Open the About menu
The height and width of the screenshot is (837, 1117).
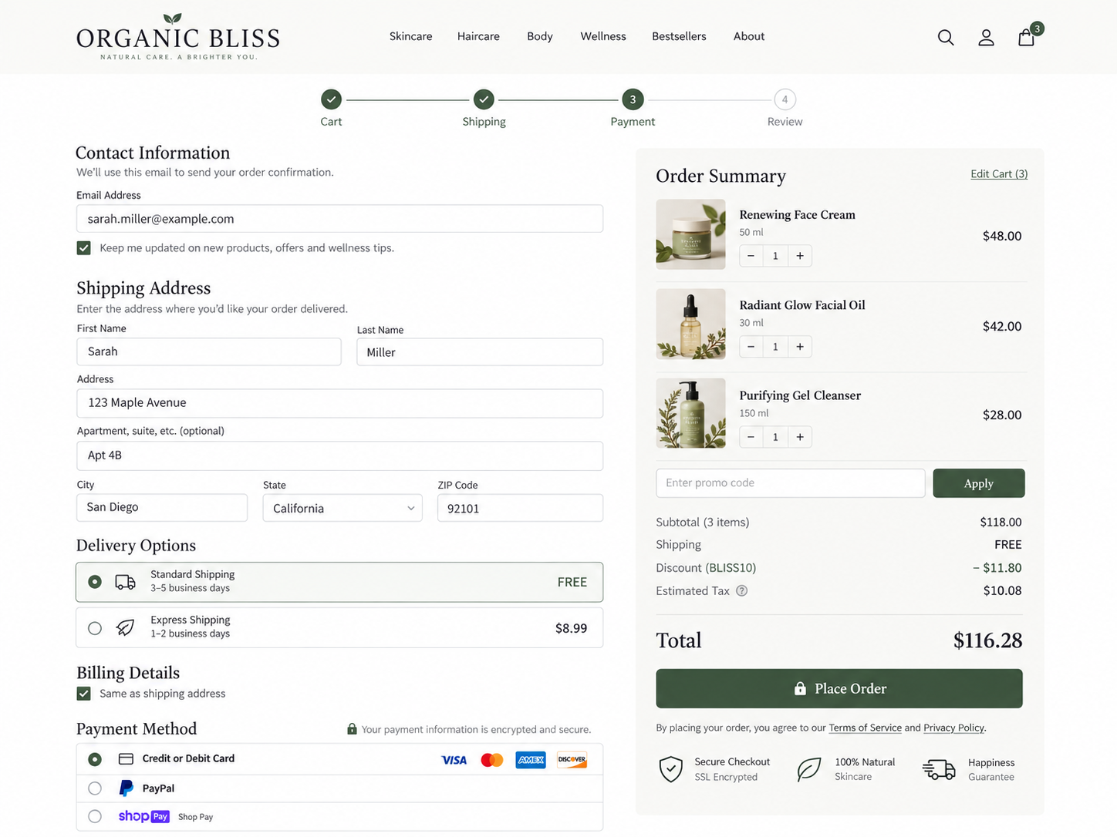point(749,36)
